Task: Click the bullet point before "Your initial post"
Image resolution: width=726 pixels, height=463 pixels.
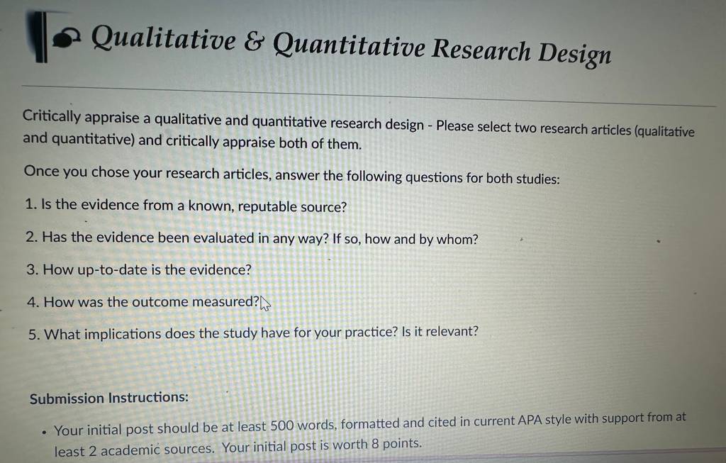Action: [44, 433]
